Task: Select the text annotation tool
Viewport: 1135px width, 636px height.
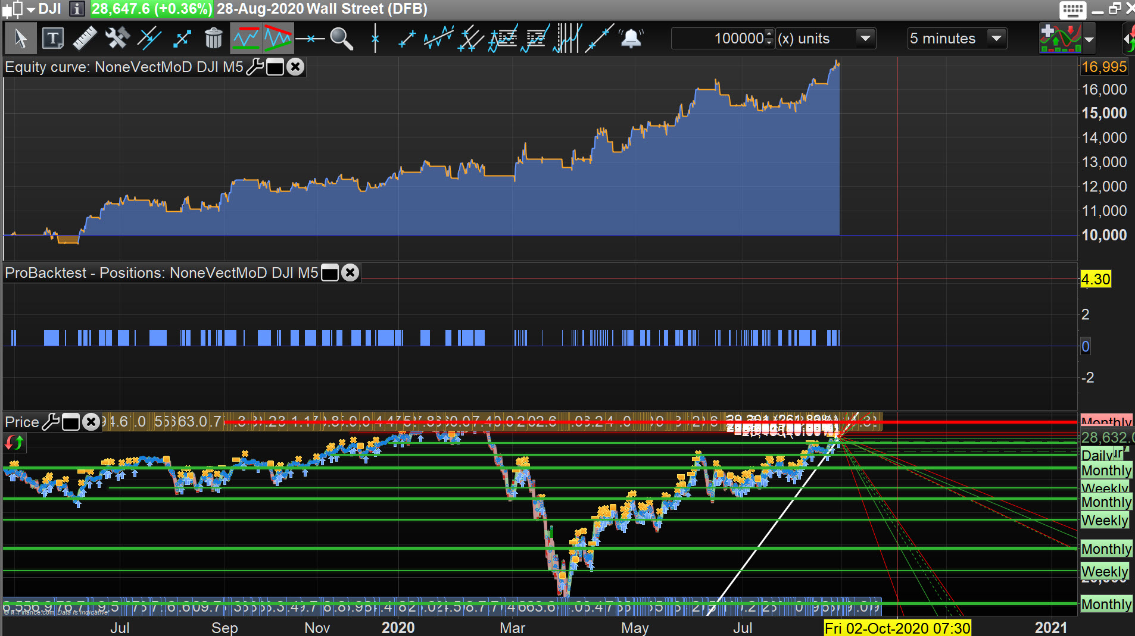Action: 53,39
